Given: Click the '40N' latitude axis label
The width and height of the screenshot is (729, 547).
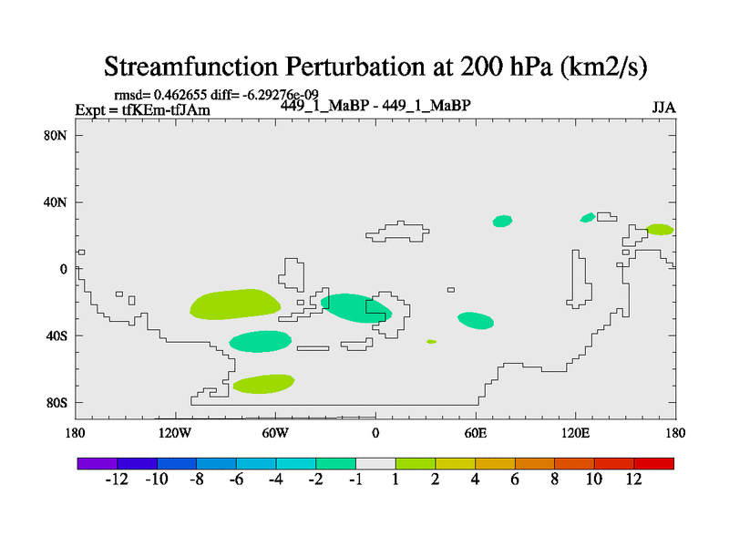Looking at the screenshot, I should (56, 202).
